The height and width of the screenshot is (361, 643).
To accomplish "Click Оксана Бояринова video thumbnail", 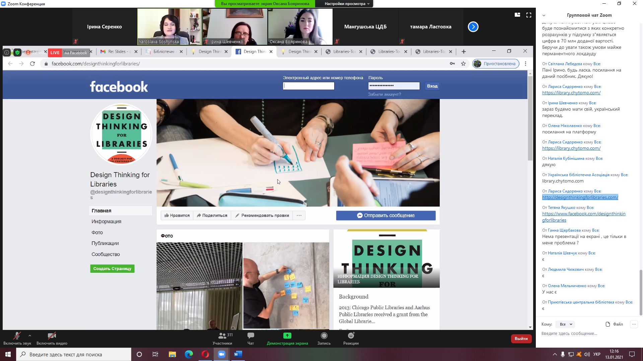I will tap(300, 27).
